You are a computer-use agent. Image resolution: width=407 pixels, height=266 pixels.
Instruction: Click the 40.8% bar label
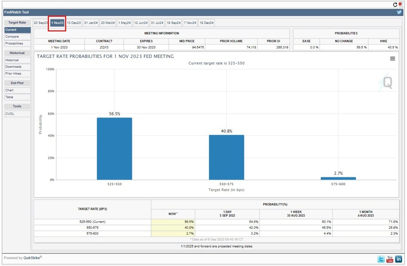click(227, 131)
